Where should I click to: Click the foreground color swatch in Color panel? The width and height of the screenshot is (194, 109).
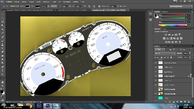[x=155, y=16]
